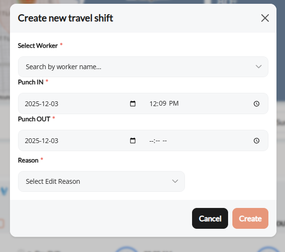Open the Punch OUT calendar picker icon
The width and height of the screenshot is (285, 252).
133,141
